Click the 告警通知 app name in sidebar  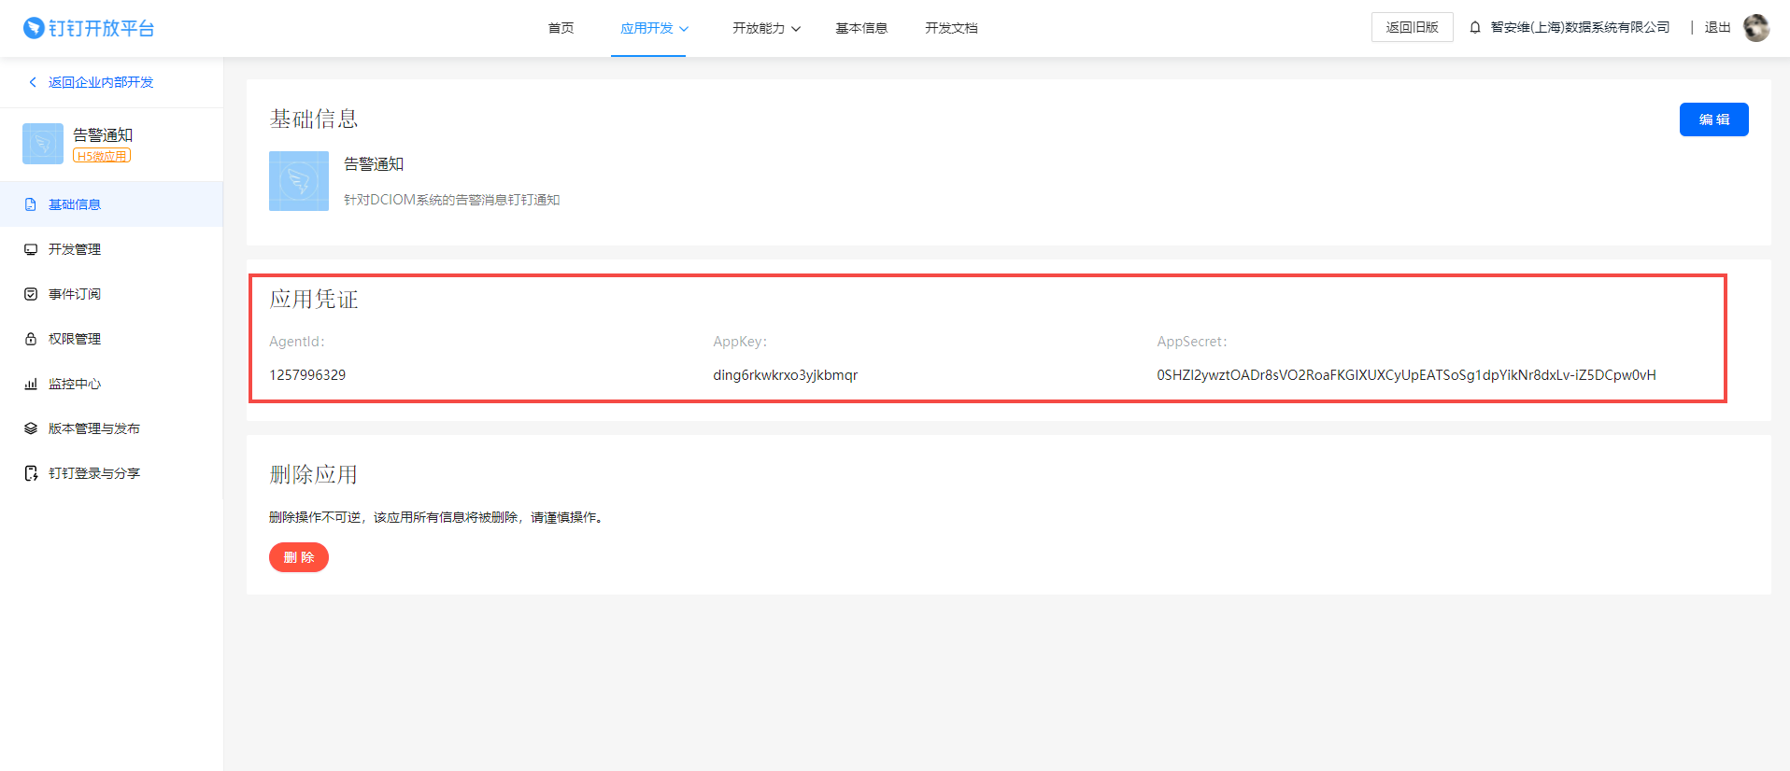click(103, 135)
